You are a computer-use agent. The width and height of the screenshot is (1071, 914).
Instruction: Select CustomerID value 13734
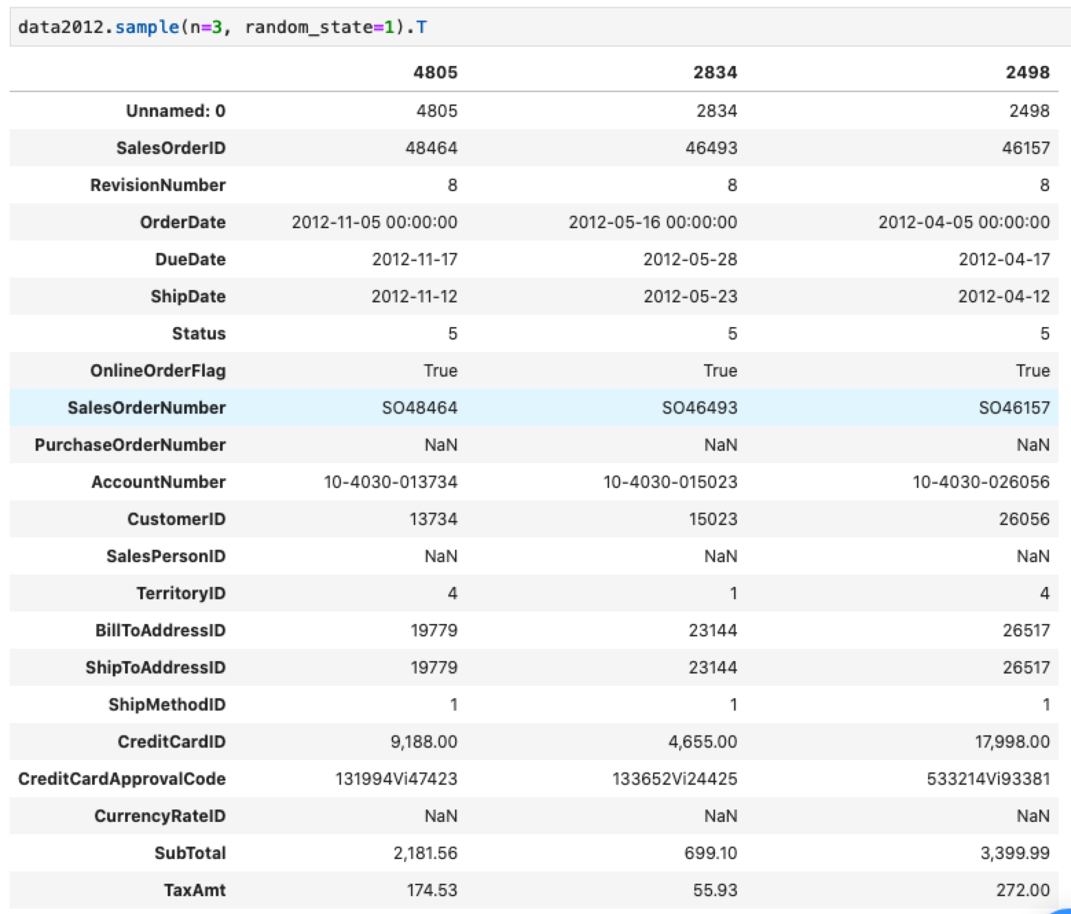[433, 520]
